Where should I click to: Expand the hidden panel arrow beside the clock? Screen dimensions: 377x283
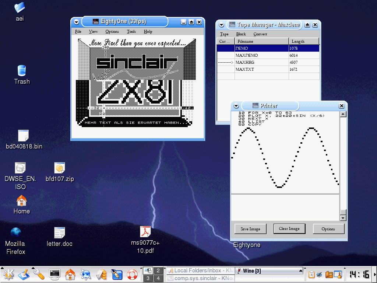[375, 275]
